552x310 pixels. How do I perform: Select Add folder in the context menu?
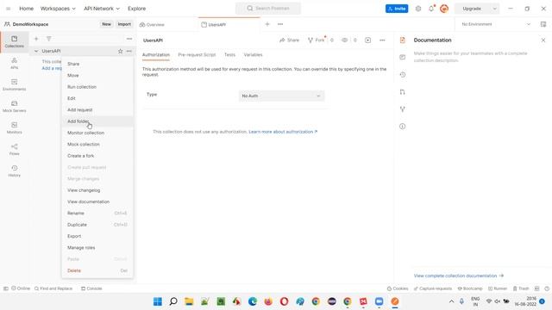click(x=97, y=121)
